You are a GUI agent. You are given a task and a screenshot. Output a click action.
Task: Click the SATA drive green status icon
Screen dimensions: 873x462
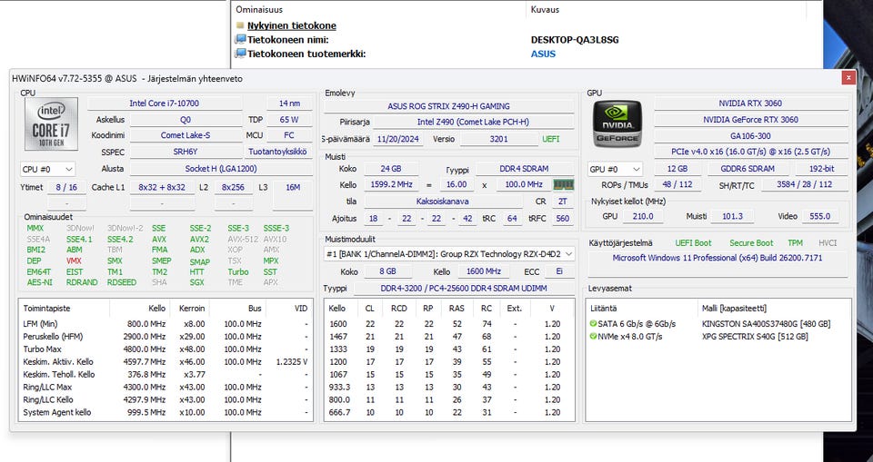click(x=593, y=323)
